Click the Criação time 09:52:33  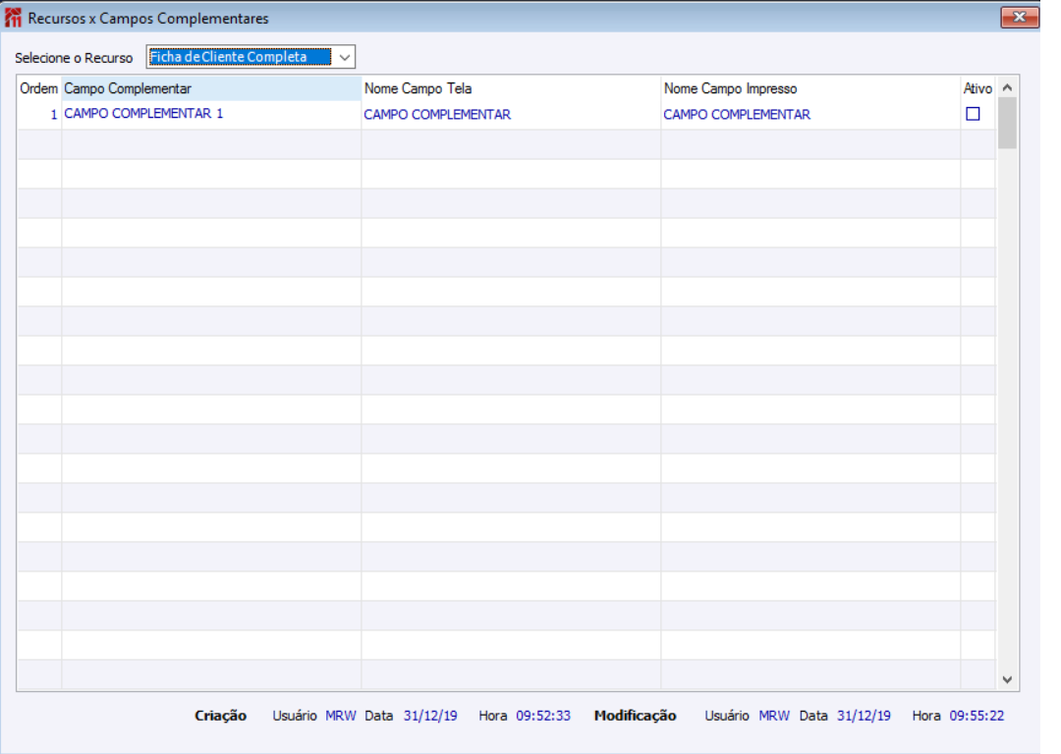(543, 716)
